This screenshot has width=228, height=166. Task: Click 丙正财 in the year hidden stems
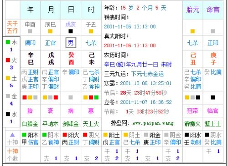[x=30, y=72]
